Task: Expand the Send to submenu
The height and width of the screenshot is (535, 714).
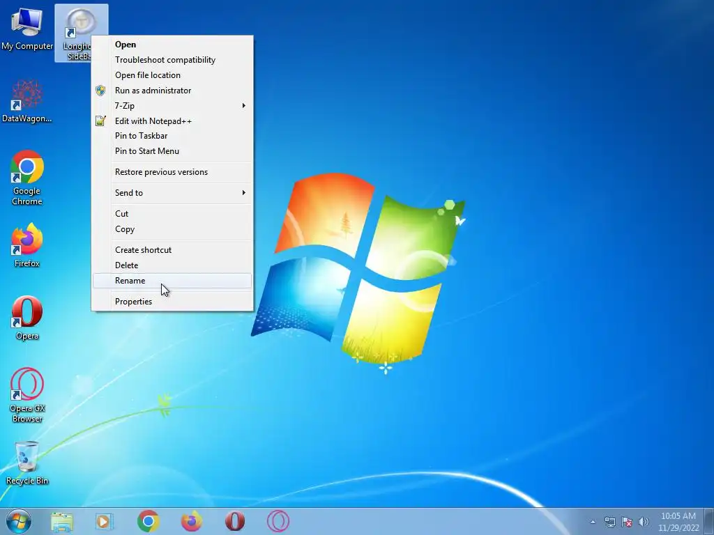Action: point(172,193)
